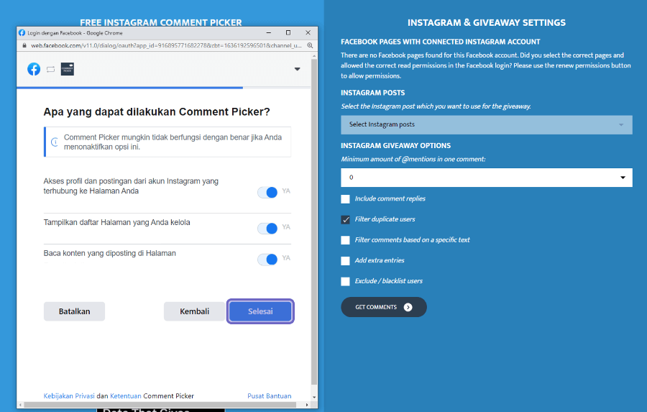Click the lock icon in popup address bar

pos(24,45)
